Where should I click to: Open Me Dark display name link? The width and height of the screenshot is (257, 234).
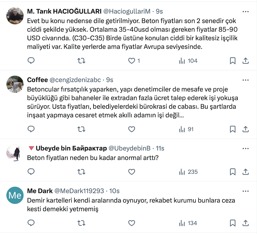tap(39, 190)
